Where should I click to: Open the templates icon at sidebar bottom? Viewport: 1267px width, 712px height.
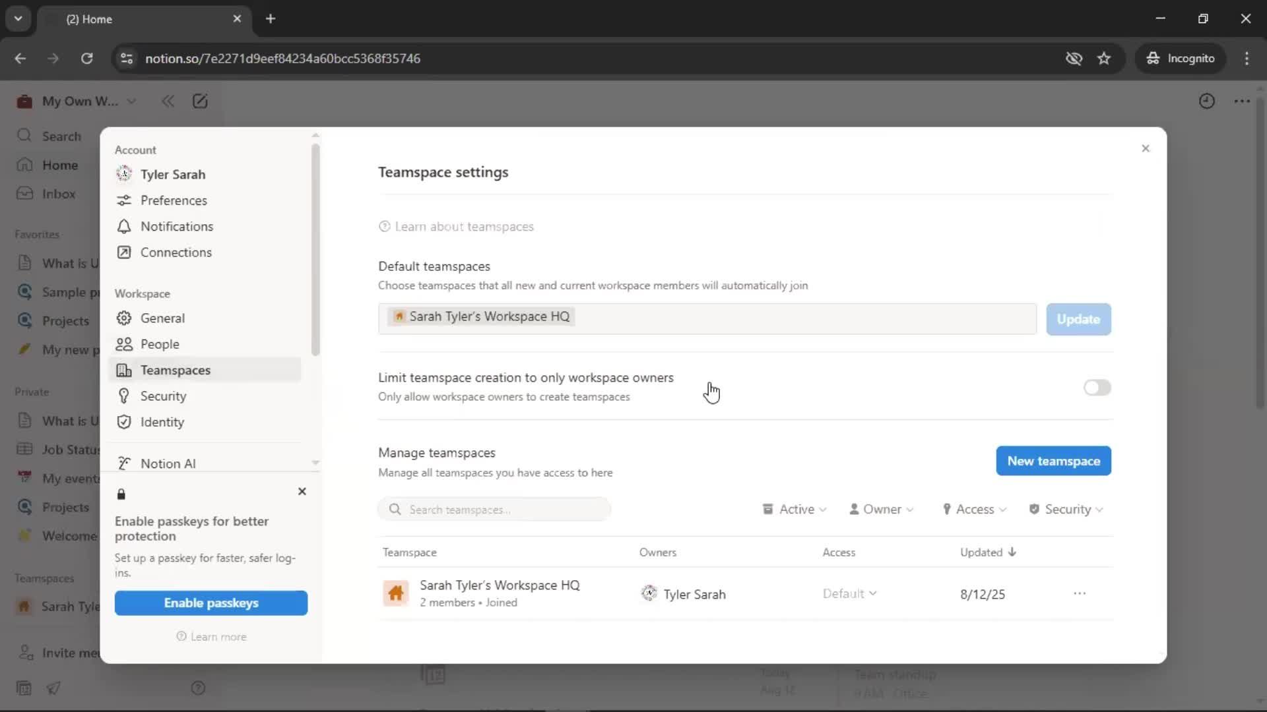coord(24,688)
